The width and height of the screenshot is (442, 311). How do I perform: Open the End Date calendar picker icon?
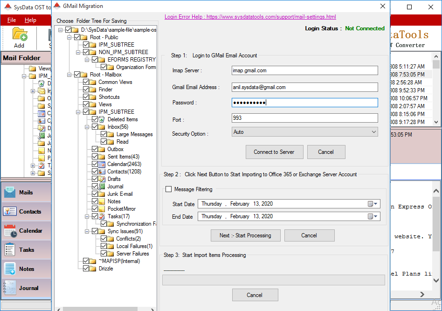point(373,216)
